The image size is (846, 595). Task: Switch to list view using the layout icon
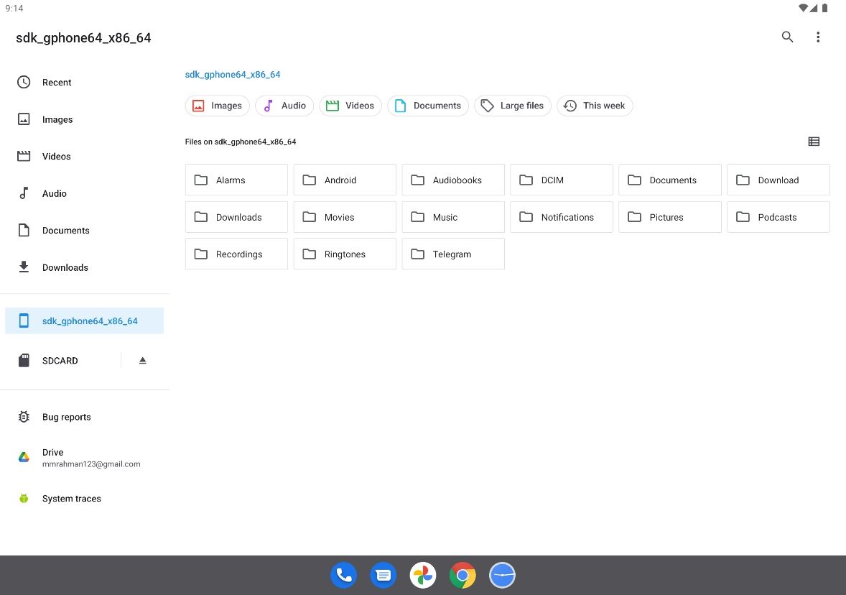coord(814,141)
